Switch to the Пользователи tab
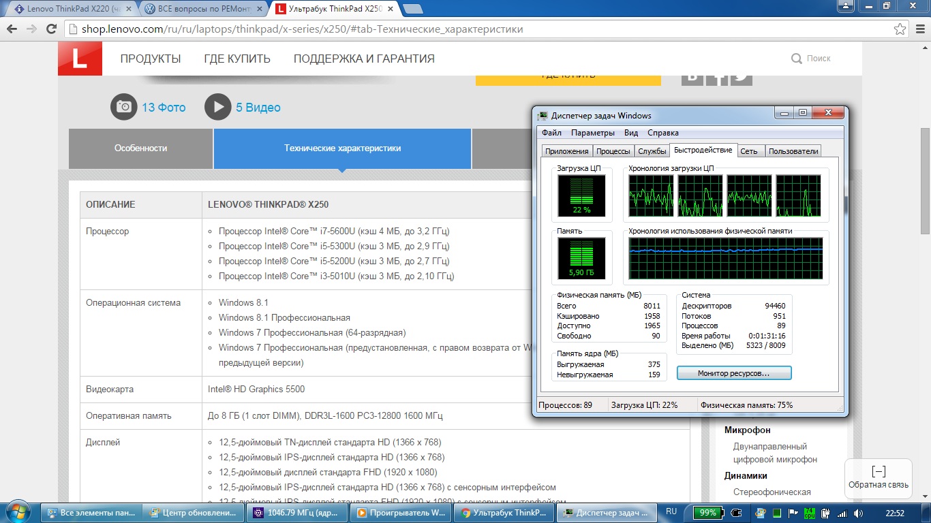This screenshot has height=523, width=931. (x=793, y=151)
